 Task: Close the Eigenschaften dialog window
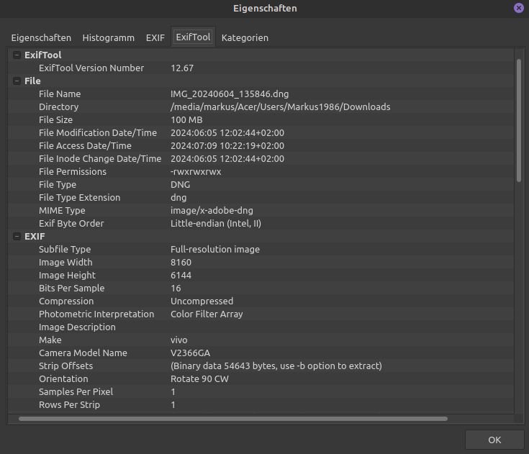(x=518, y=8)
